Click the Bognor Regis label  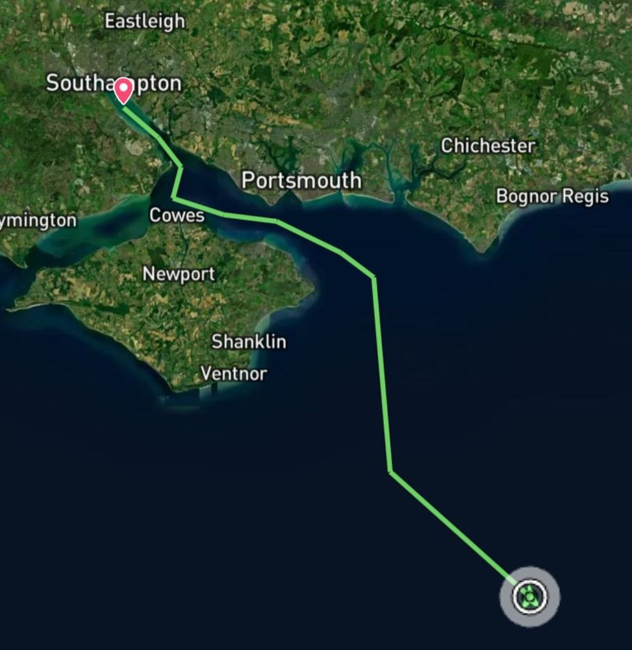pos(553,196)
